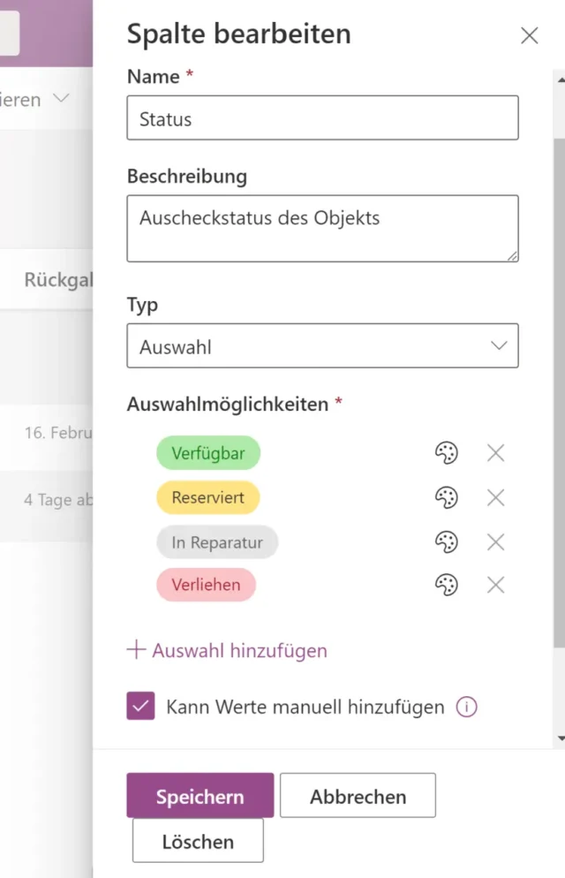Remove the Reserviert choice
The height and width of the screenshot is (878, 565).
tap(496, 497)
